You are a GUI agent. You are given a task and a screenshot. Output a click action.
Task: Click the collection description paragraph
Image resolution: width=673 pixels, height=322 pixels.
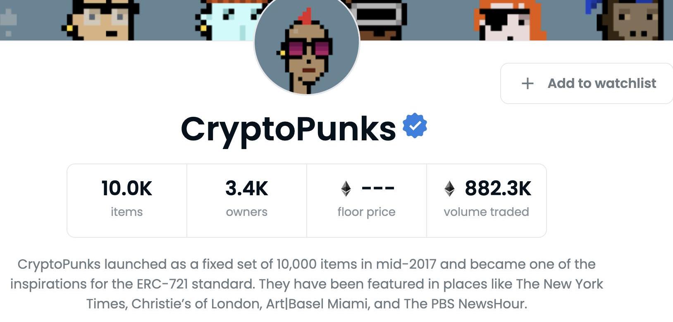pyautogui.click(x=306, y=284)
